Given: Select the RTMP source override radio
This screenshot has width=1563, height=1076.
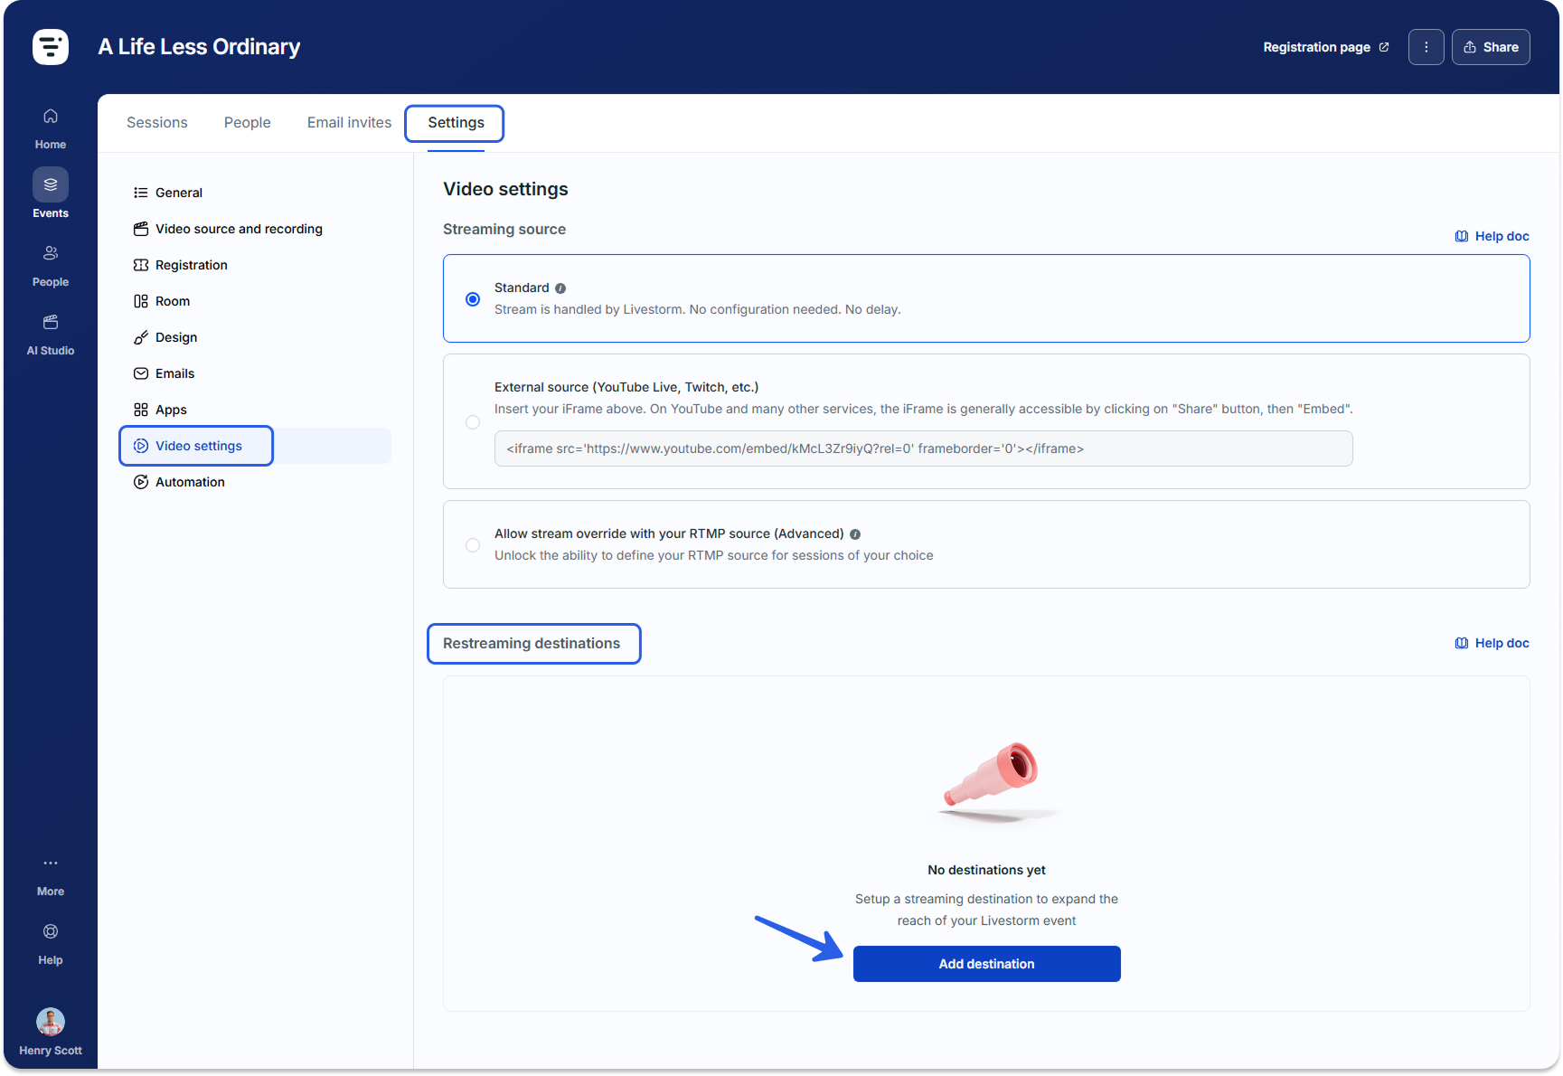Looking at the screenshot, I should point(473,545).
